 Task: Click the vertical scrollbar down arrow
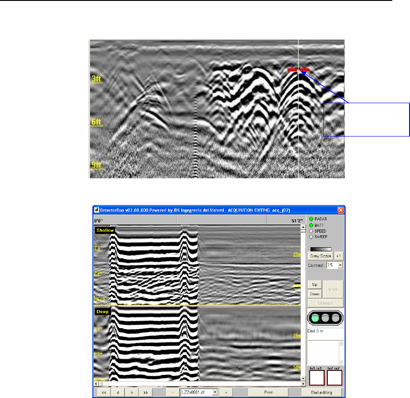click(x=303, y=378)
